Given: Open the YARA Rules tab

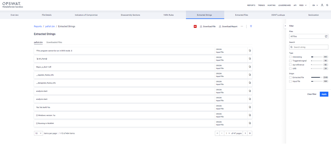Looking at the screenshot, I should tap(168, 15).
